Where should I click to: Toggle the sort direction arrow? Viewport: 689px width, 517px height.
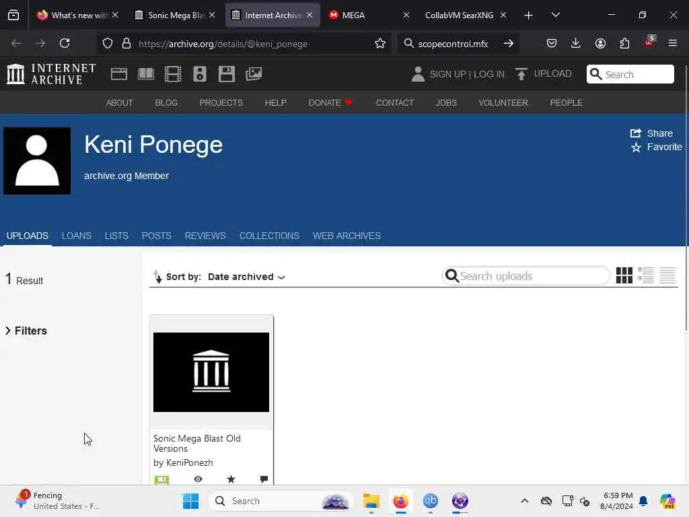point(157,277)
